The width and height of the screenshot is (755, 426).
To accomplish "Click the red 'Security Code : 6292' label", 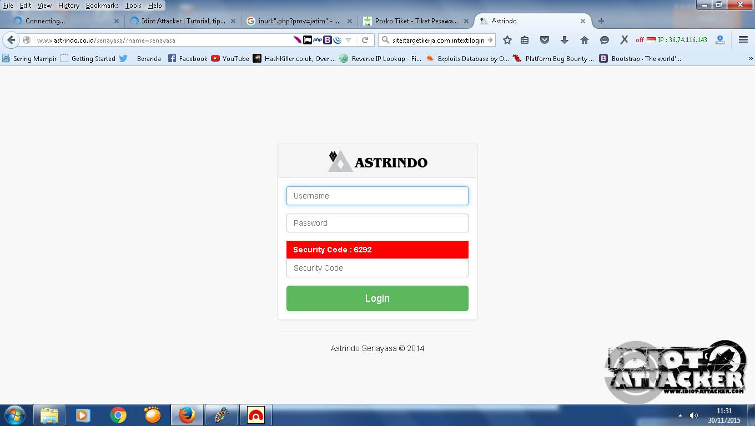I will (377, 250).
